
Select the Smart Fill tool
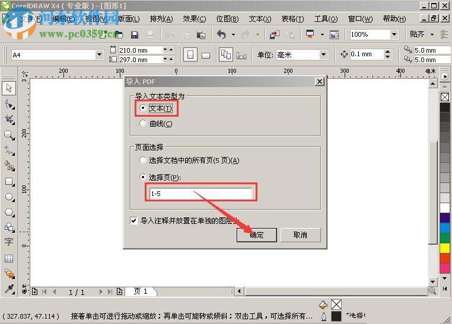tap(9, 166)
